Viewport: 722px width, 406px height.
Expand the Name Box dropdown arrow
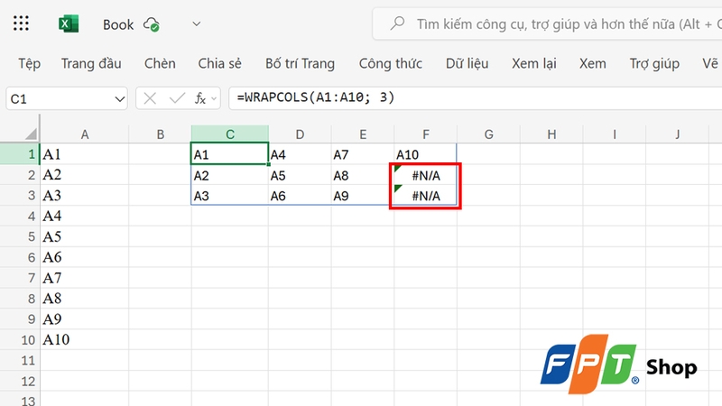coord(119,98)
